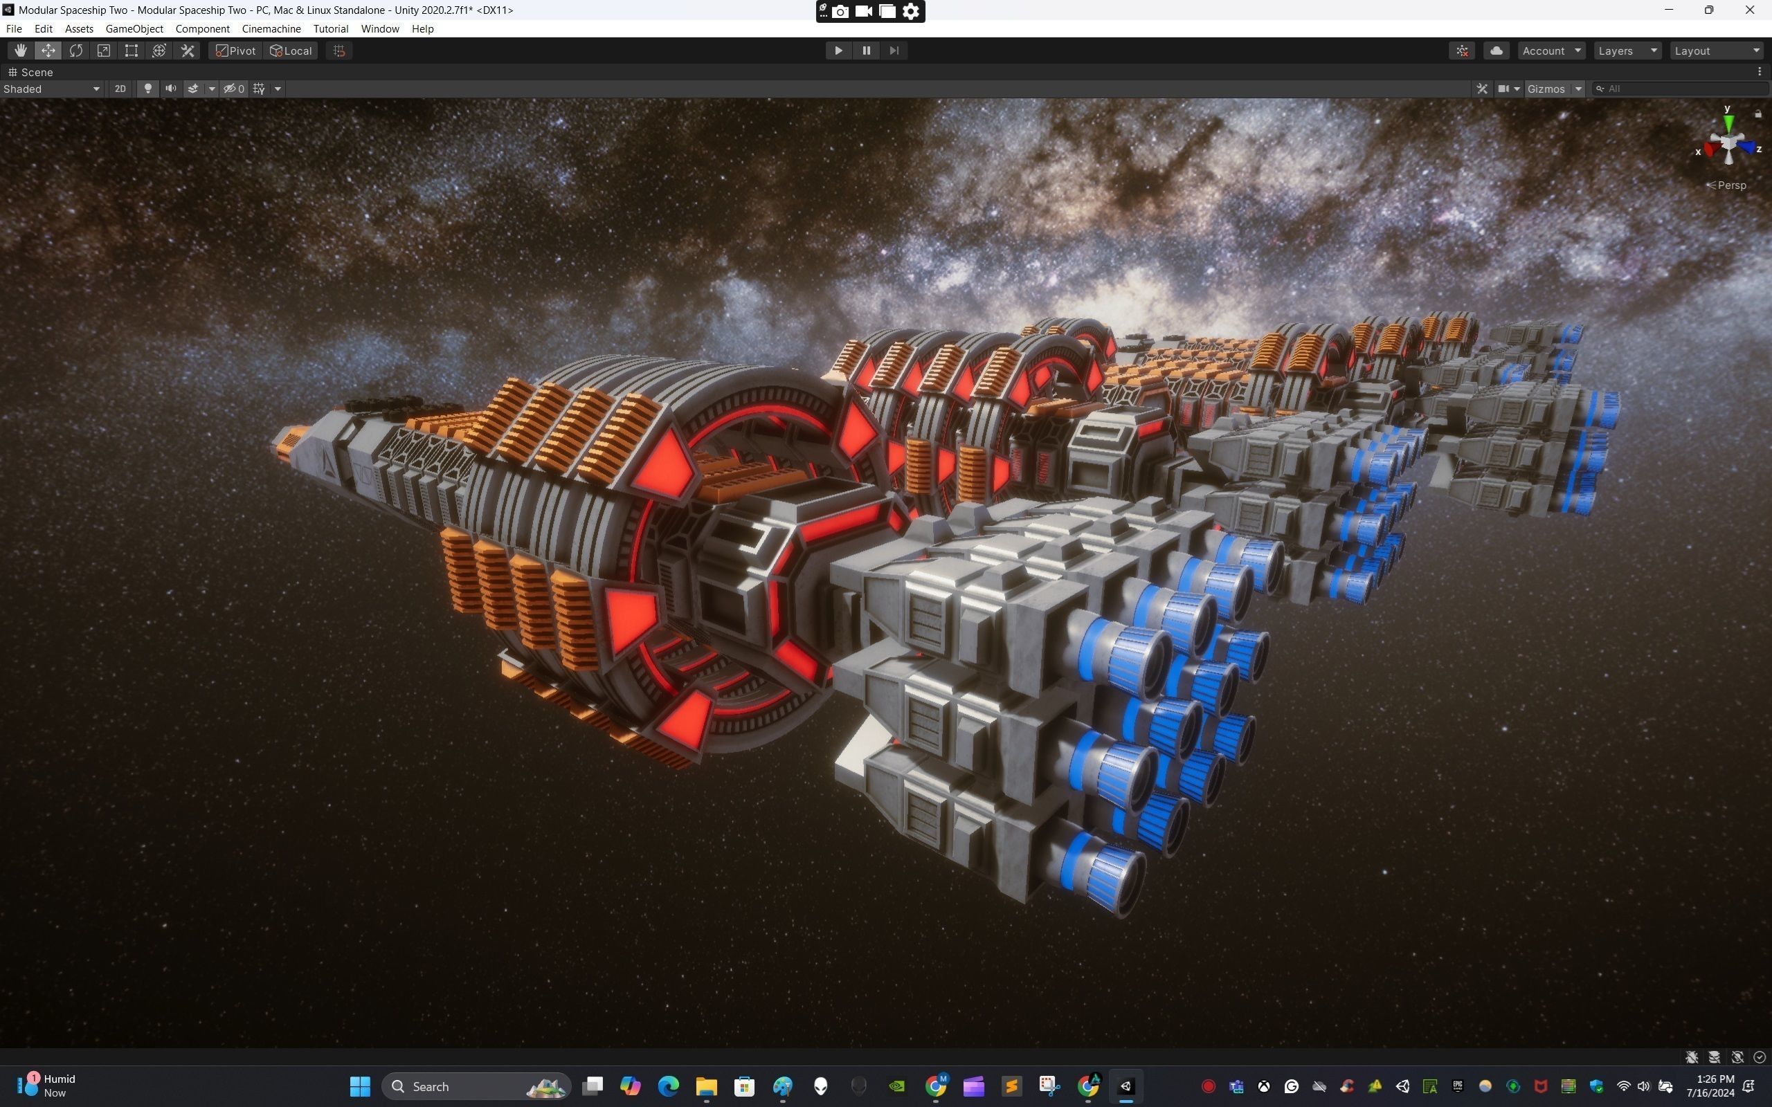This screenshot has width=1772, height=1107.
Task: Toggle scene effects (skybox, fog)
Action: pos(193,89)
